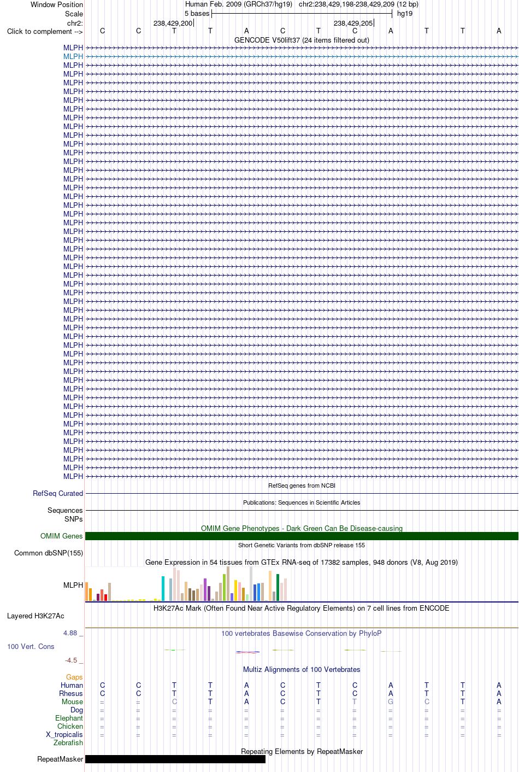The width and height of the screenshot is (519, 772).
Task: Open Repeating Elements by RepeatMasker title
Action: 302,751
